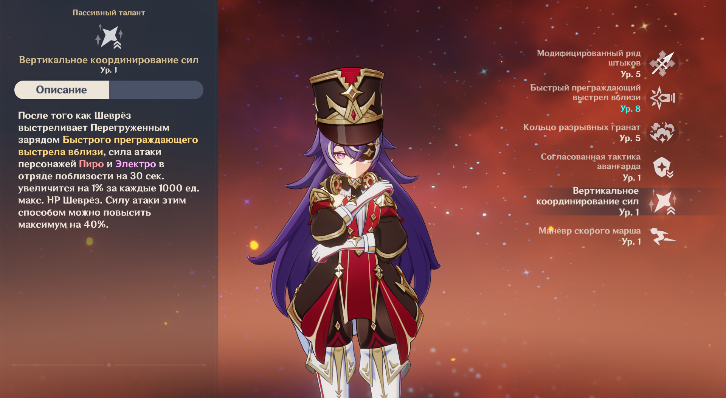
Task: Select the Кольцо разрывных гранат burst icon
Action: click(x=662, y=132)
